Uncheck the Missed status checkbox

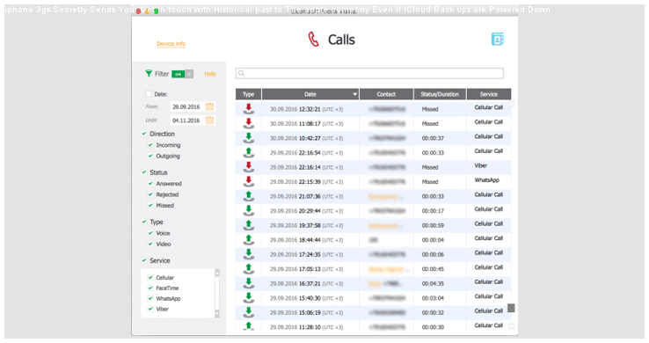click(x=150, y=205)
